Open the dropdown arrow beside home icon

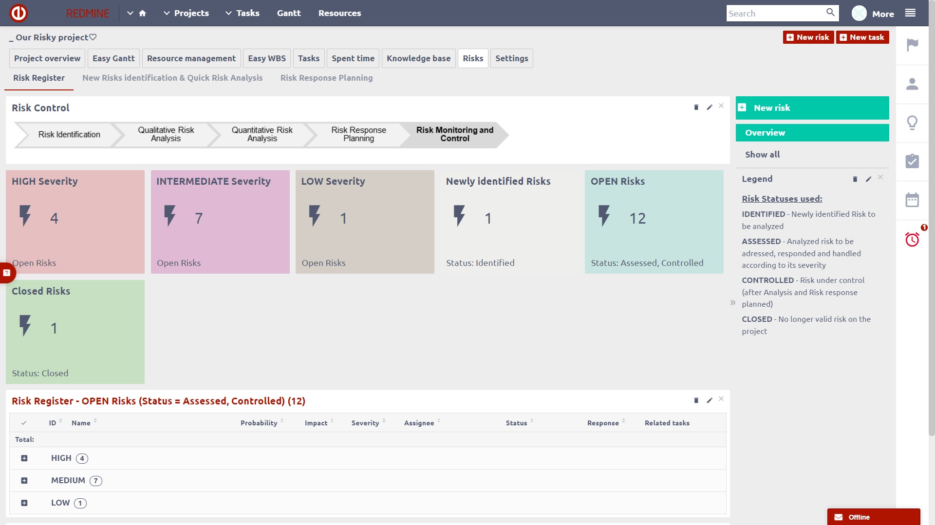130,14
